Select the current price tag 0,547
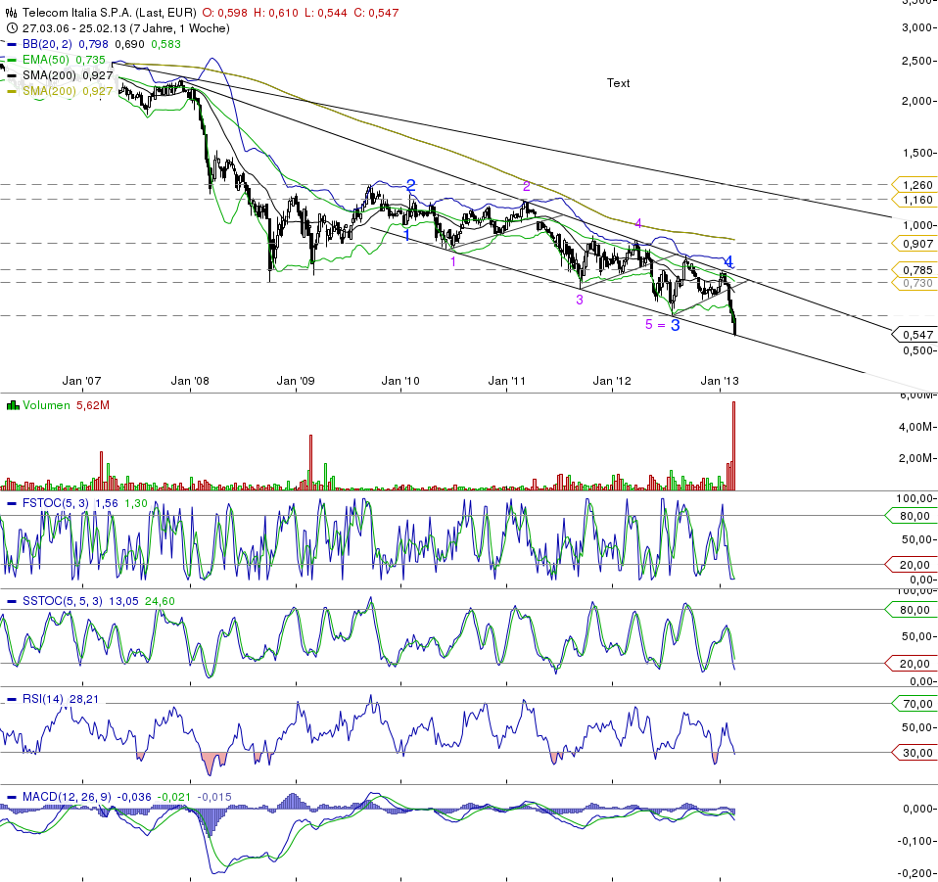The image size is (938, 882). tap(916, 335)
